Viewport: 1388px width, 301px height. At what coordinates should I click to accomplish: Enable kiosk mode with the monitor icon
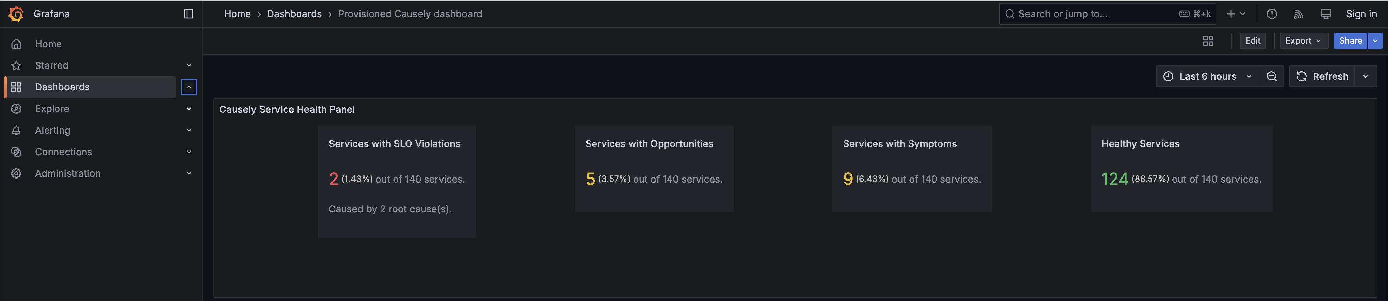coord(1325,13)
